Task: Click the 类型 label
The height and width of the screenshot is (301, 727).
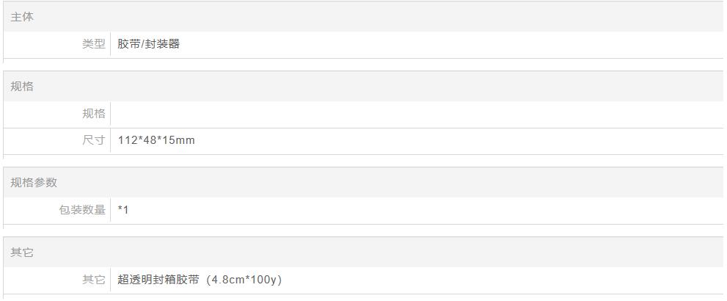Action: pyautogui.click(x=94, y=45)
